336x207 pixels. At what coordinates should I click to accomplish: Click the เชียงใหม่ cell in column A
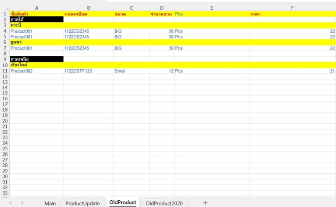(x=37, y=65)
